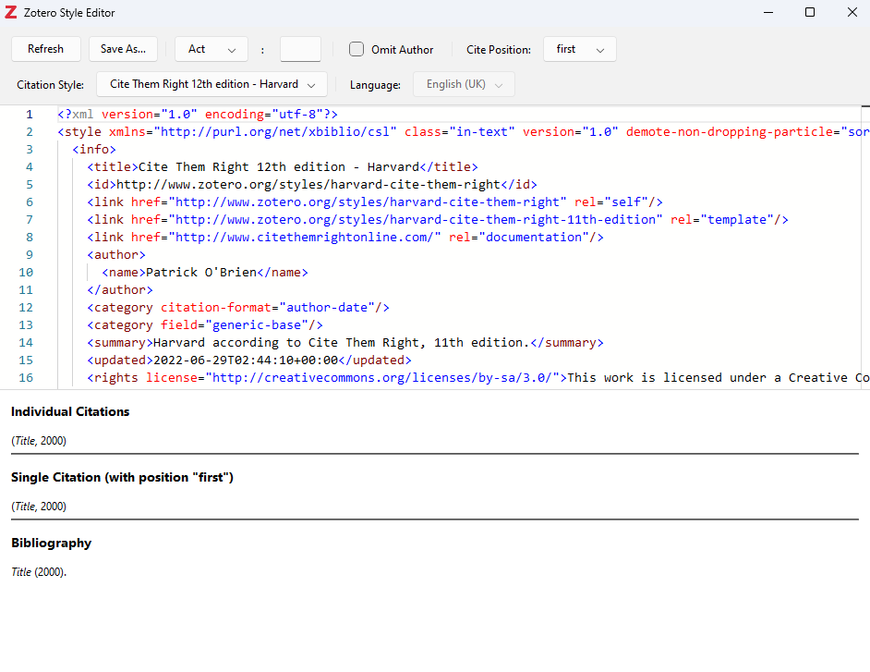Click the Citation Style: label
The image size is (870, 672).
[x=51, y=85]
